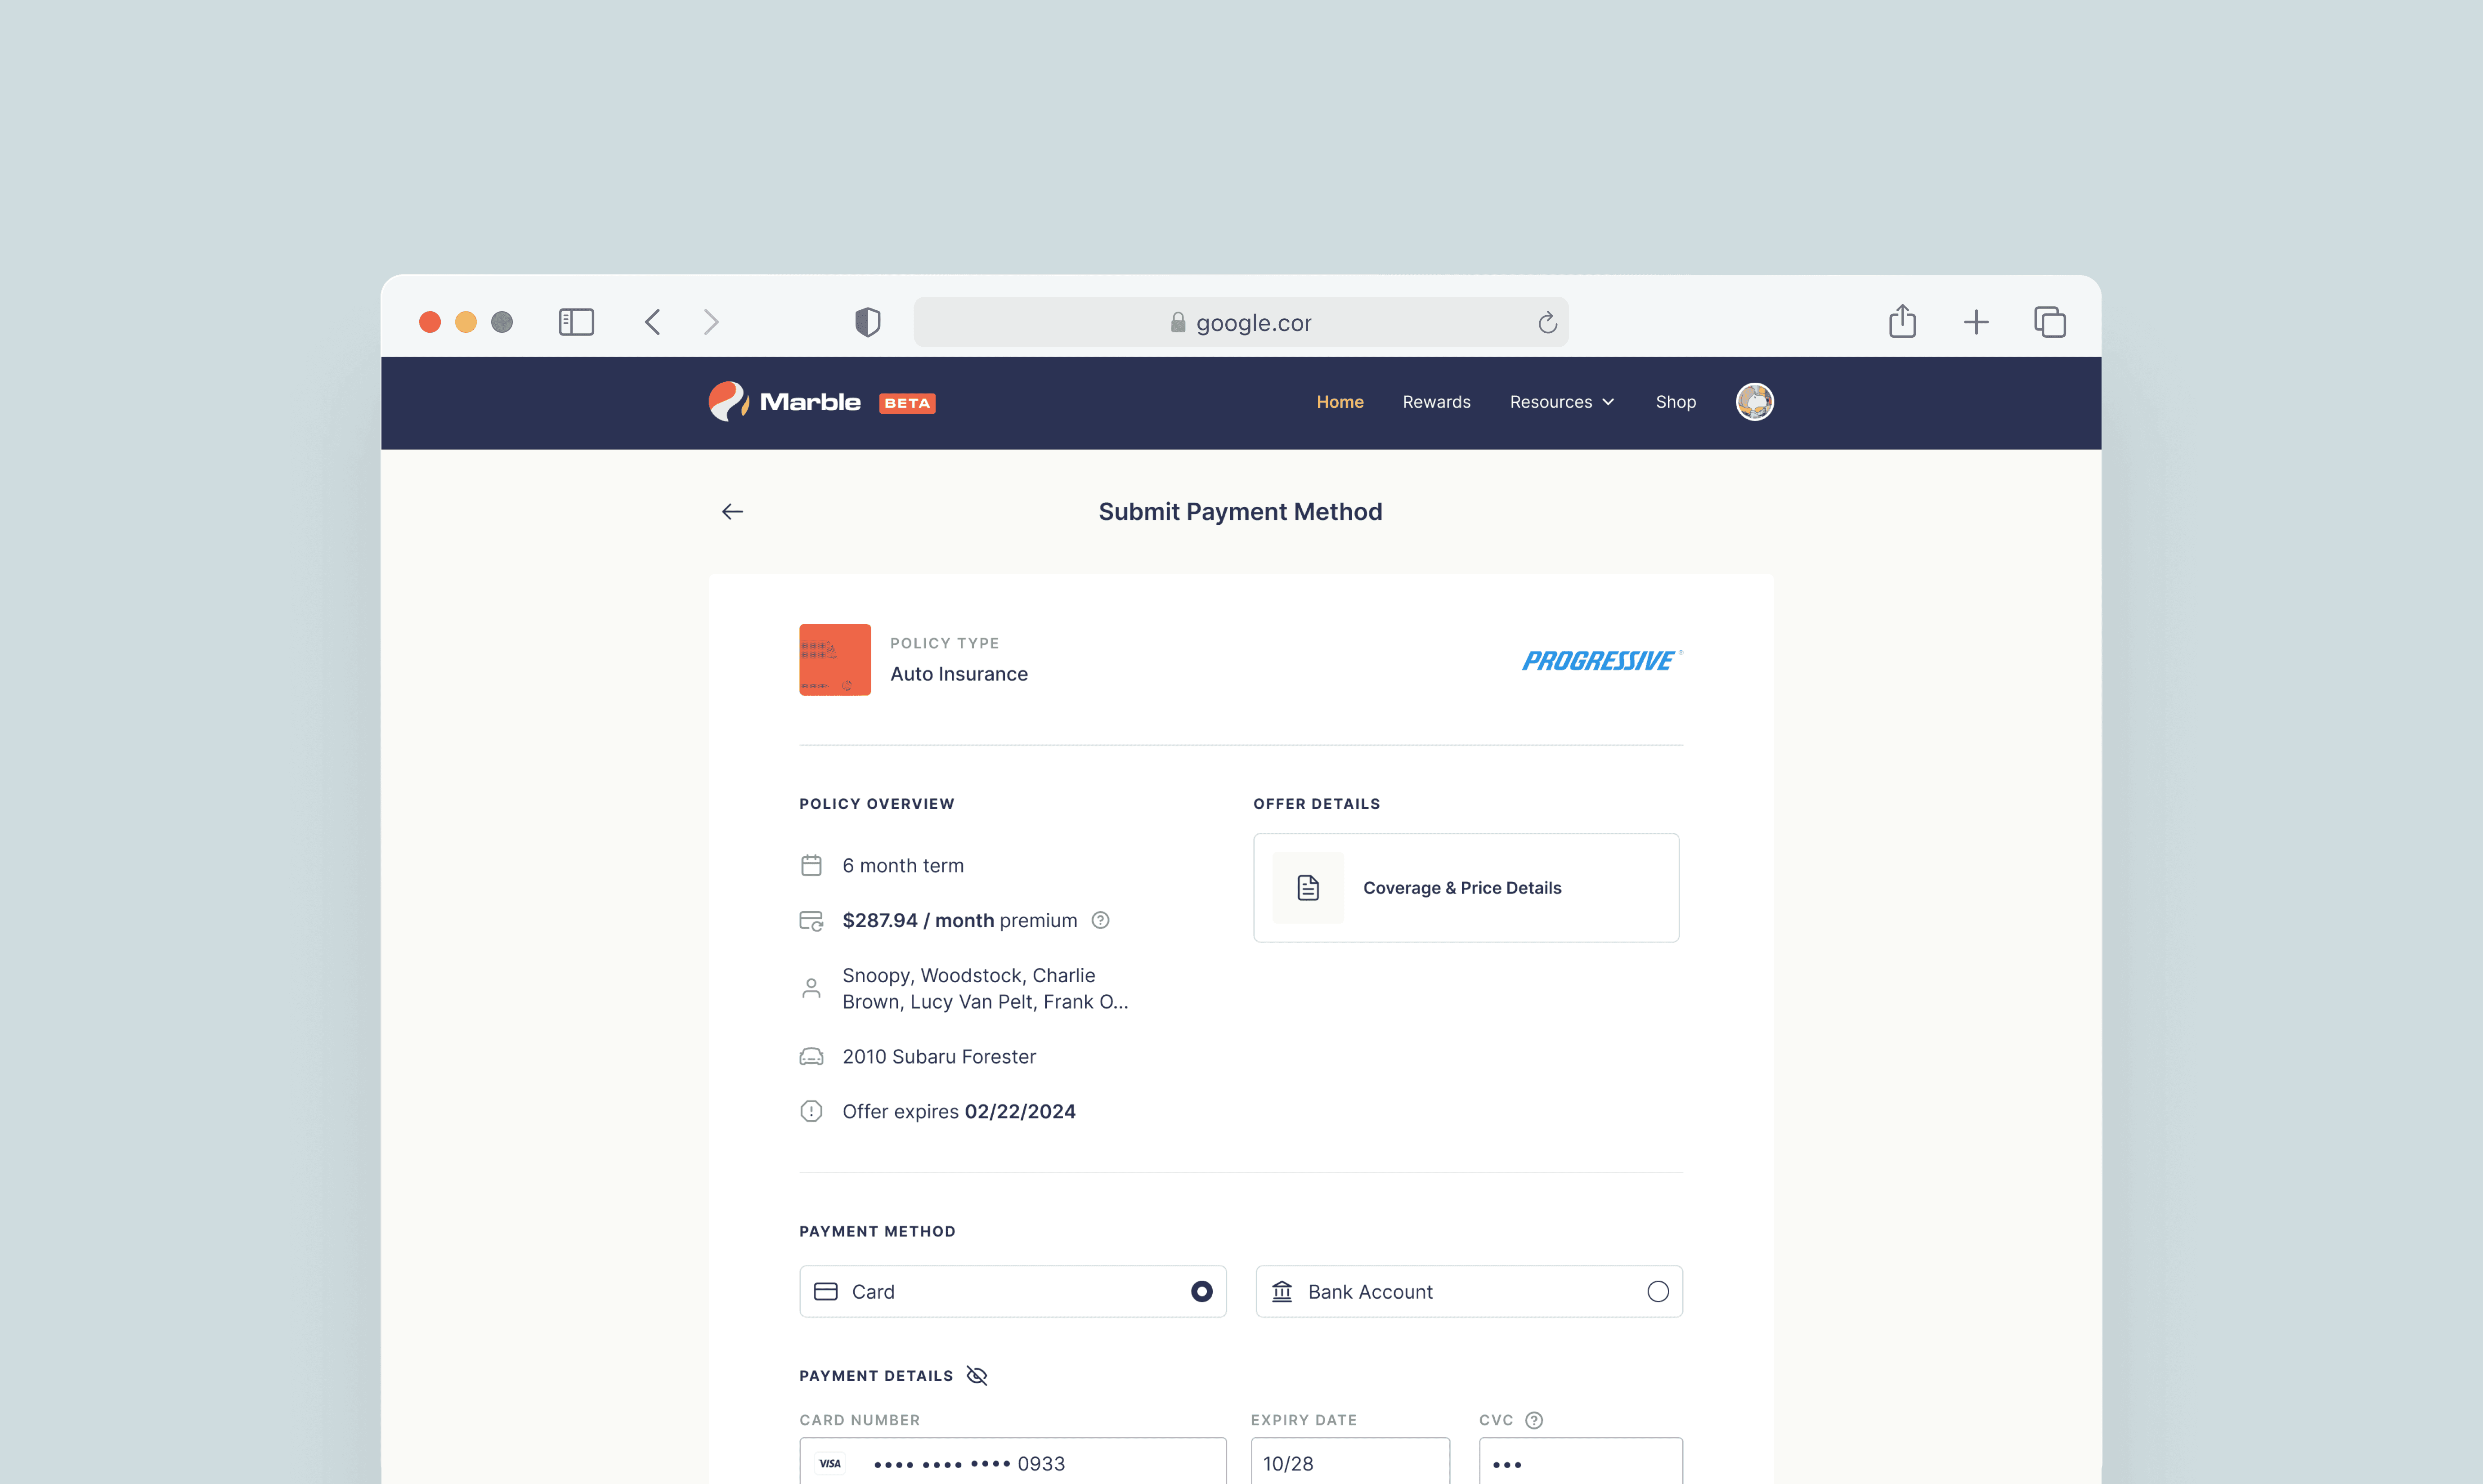Show the tab overview icon
The height and width of the screenshot is (1484, 2483).
(2050, 322)
